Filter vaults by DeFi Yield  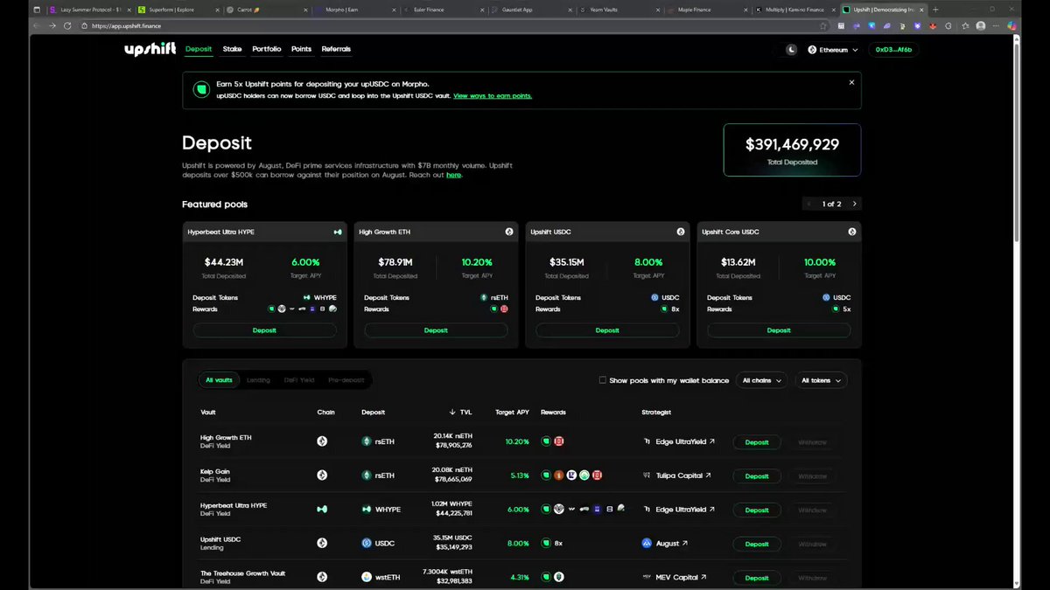pos(299,380)
